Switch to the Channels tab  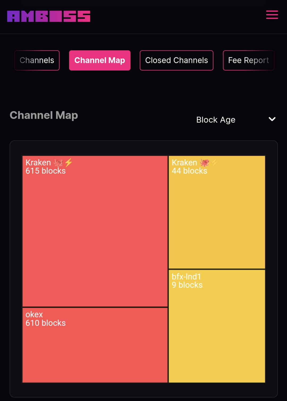pyautogui.click(x=37, y=60)
